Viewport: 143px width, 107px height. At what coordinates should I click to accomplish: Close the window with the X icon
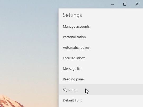pos(137,4)
